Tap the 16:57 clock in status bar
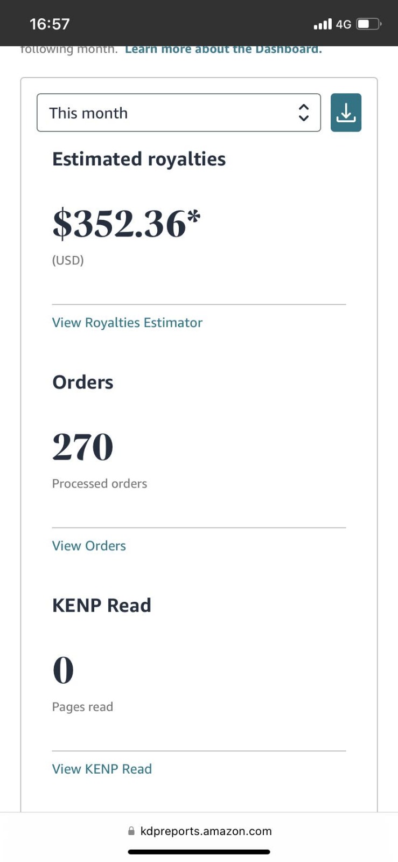 coord(50,24)
